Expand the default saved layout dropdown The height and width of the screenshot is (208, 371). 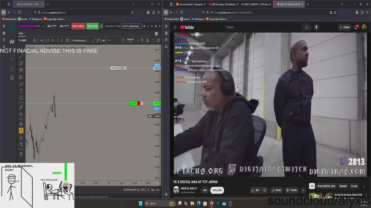coord(136,40)
